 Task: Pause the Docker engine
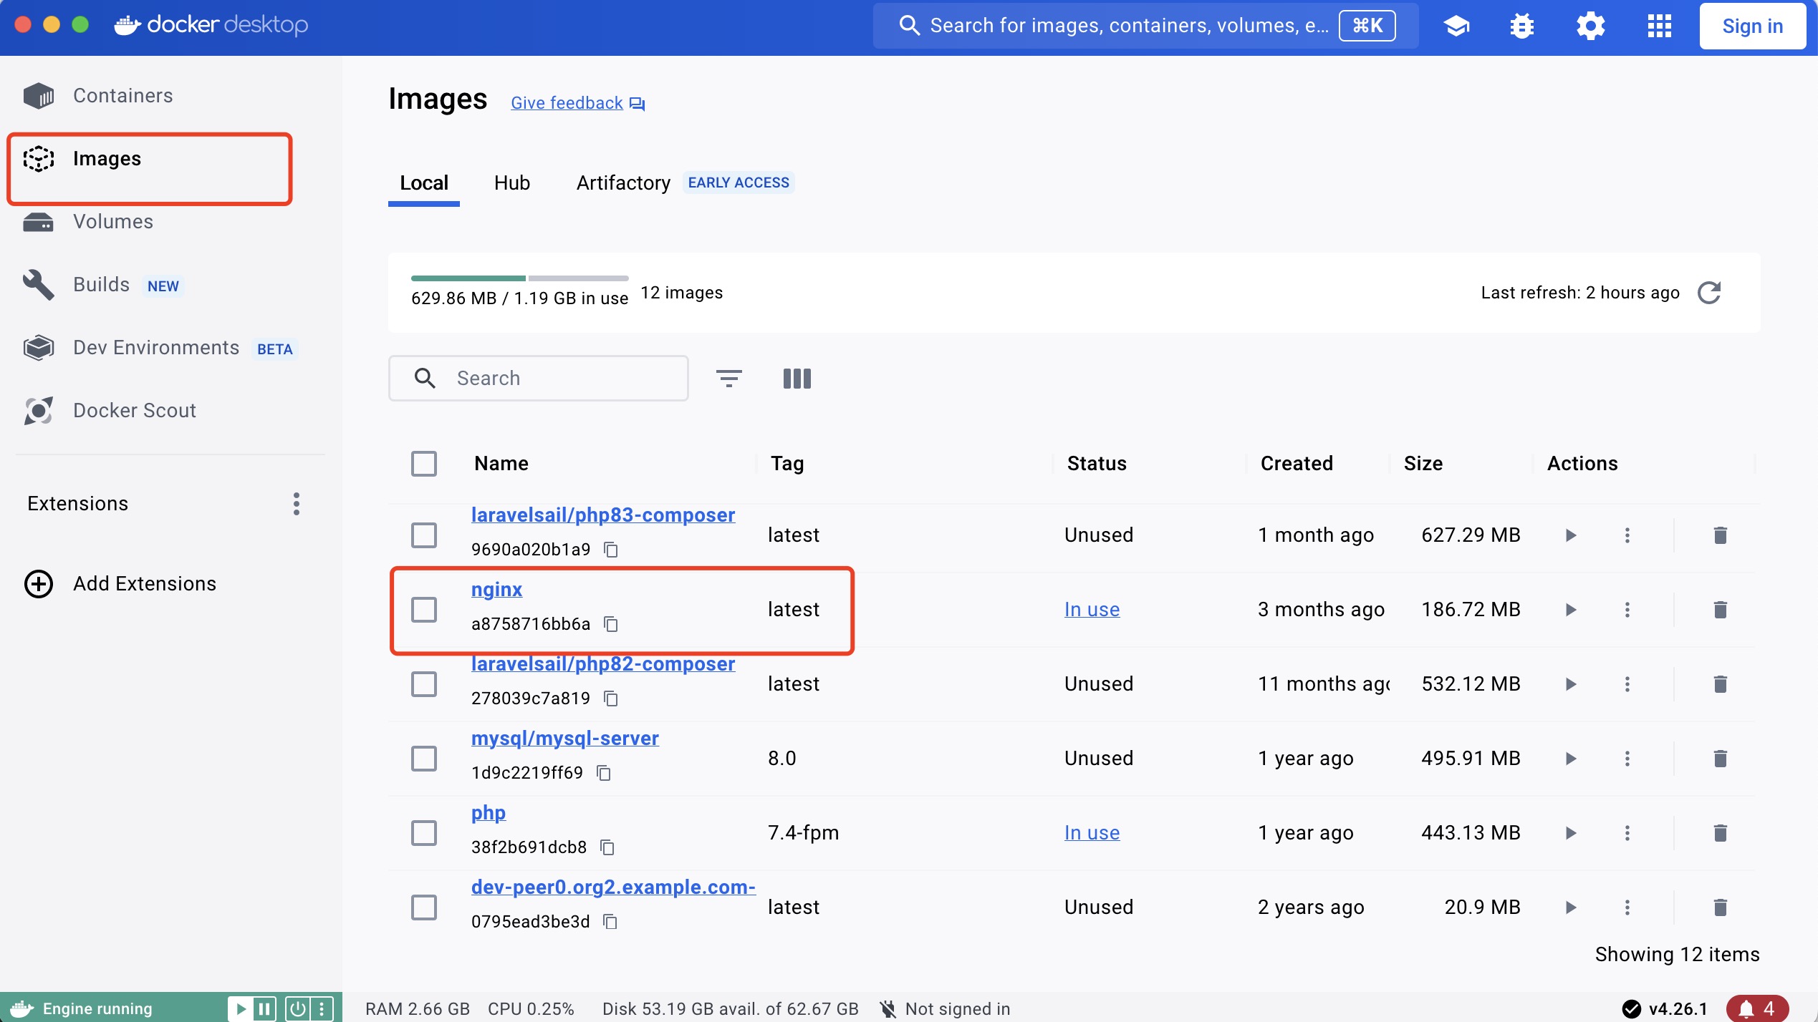tap(264, 1009)
